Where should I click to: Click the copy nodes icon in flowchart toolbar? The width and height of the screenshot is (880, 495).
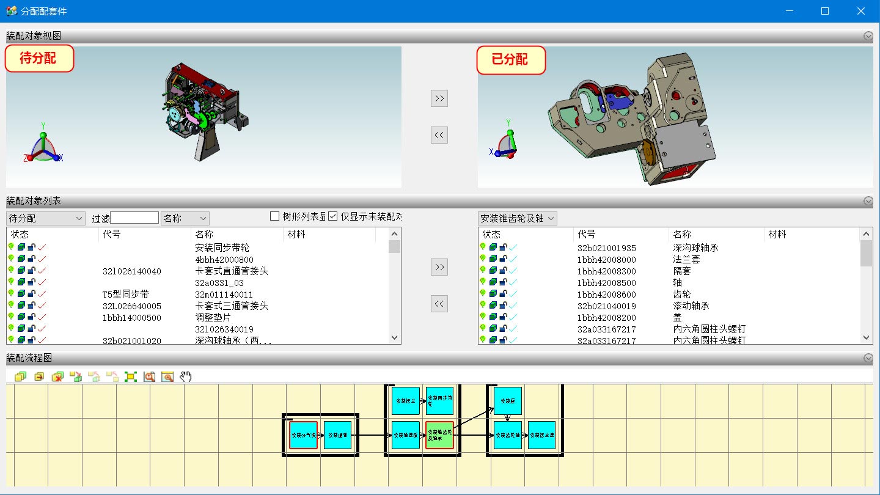tap(20, 376)
